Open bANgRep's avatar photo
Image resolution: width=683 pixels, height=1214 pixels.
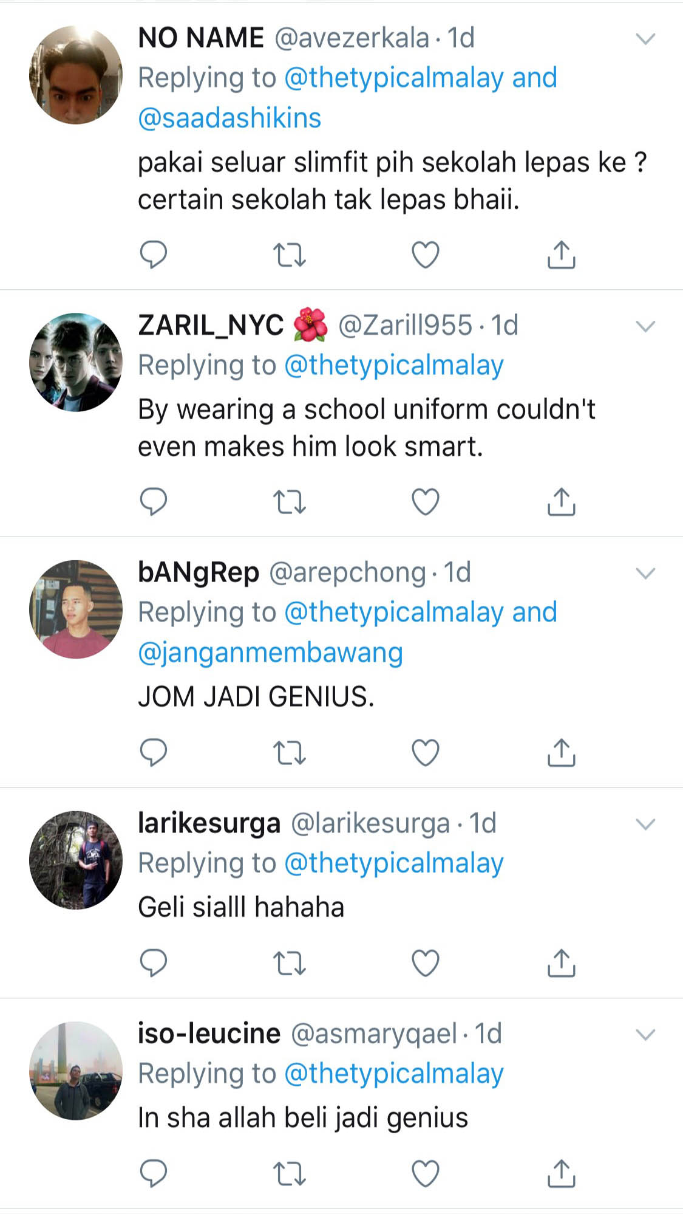click(x=76, y=609)
